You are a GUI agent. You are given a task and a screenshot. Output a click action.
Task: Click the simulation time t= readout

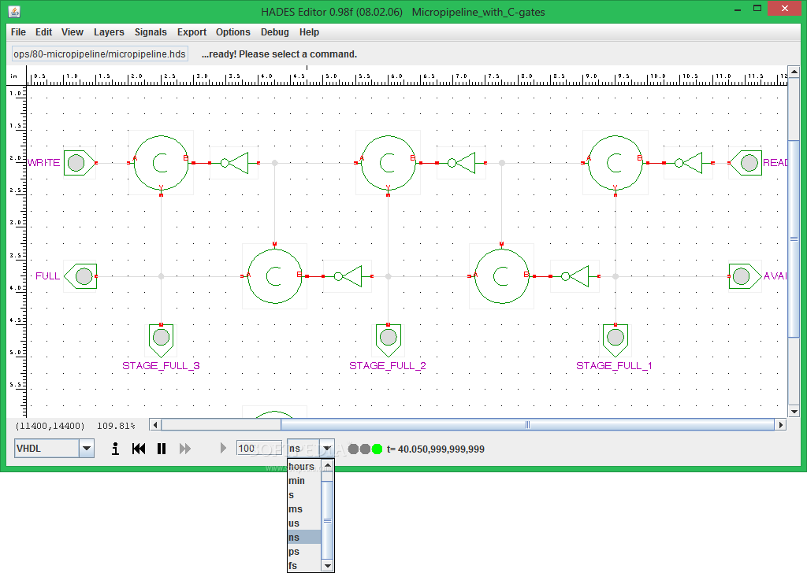[435, 449]
